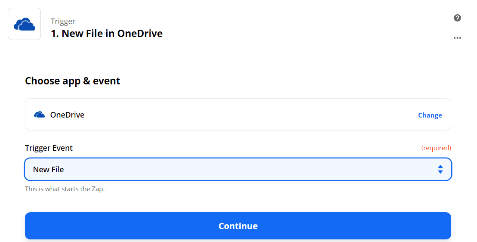The image size is (477, 242).
Task: Click the "Continue" label text on the button
Action: click(x=238, y=226)
